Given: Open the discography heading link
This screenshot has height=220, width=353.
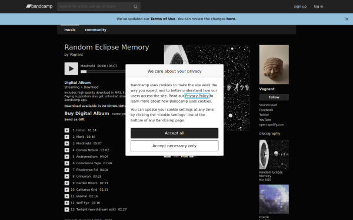Looking at the screenshot, I should [269, 134].
